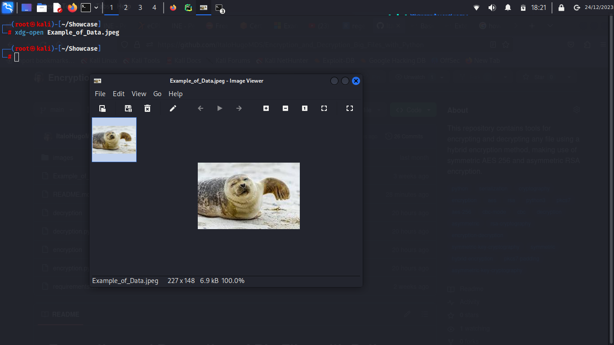
Task: Click the log out icon in panel
Action: pos(577,8)
